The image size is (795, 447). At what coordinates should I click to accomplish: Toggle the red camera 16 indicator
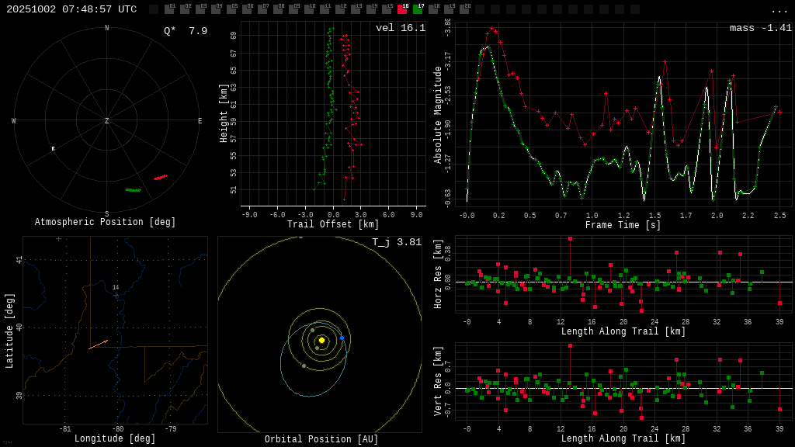pos(402,9)
